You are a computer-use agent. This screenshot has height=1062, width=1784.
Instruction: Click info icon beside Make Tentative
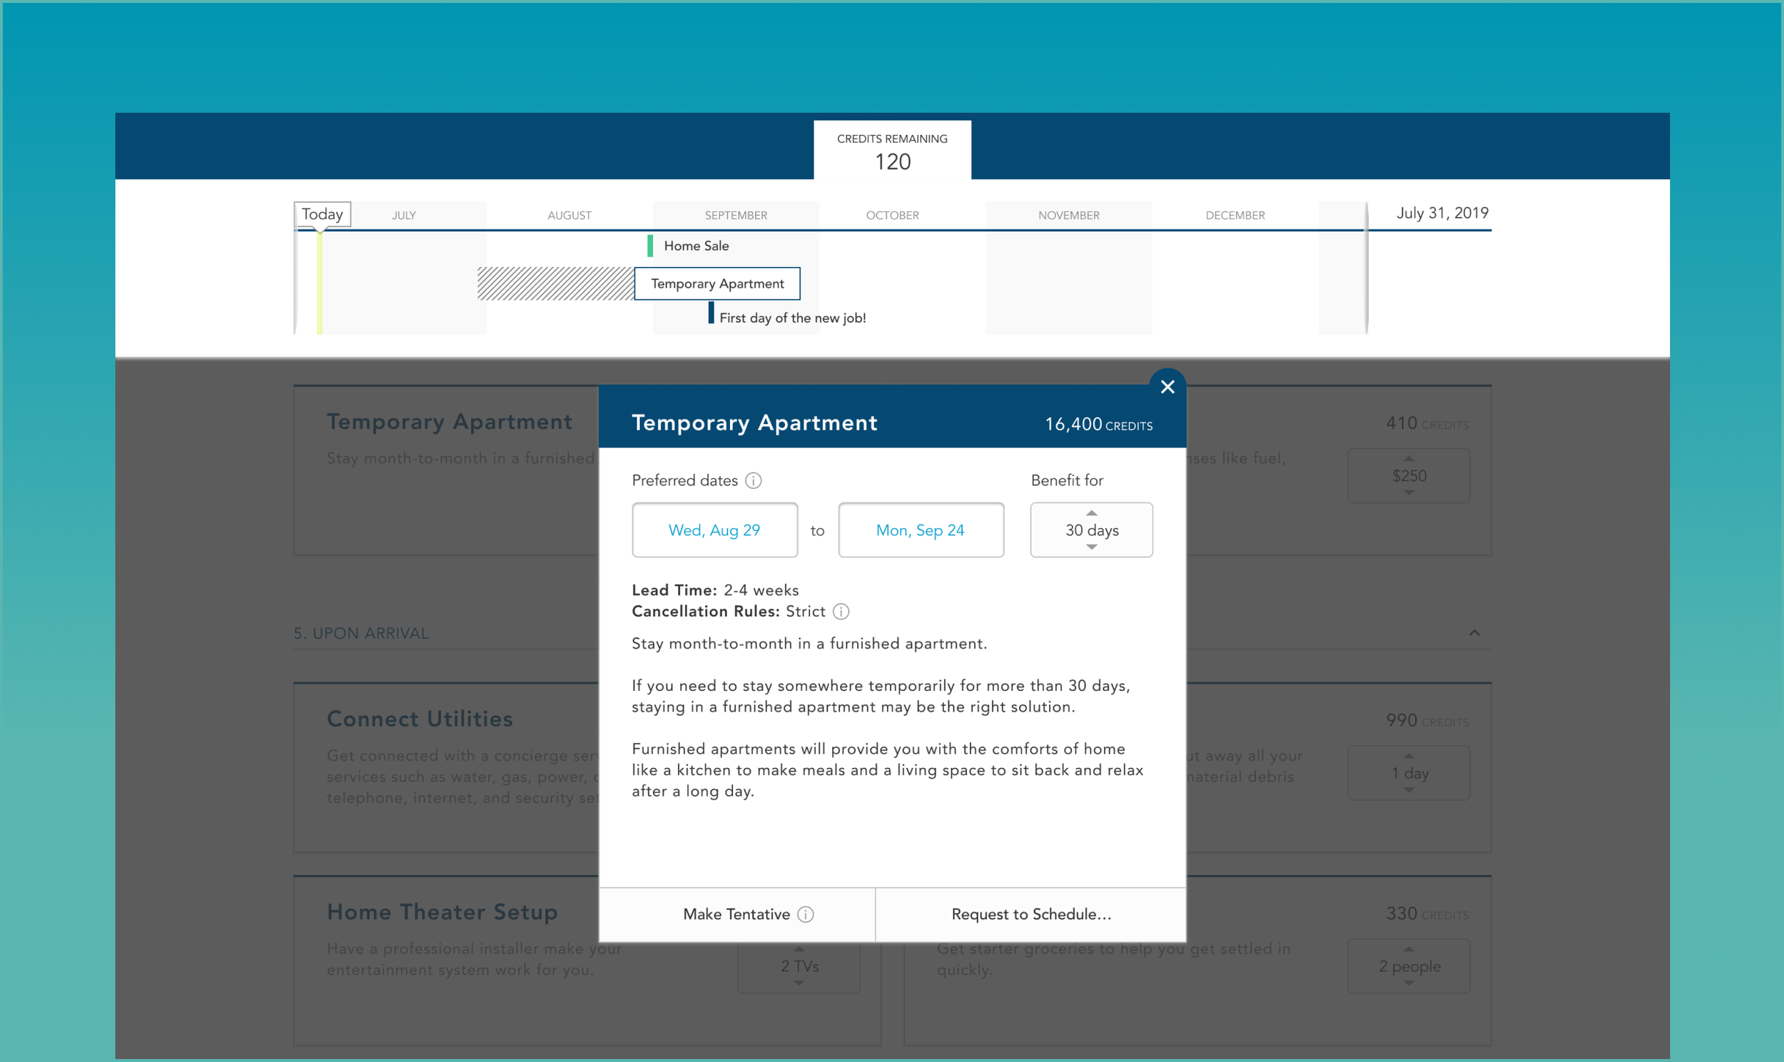point(805,914)
